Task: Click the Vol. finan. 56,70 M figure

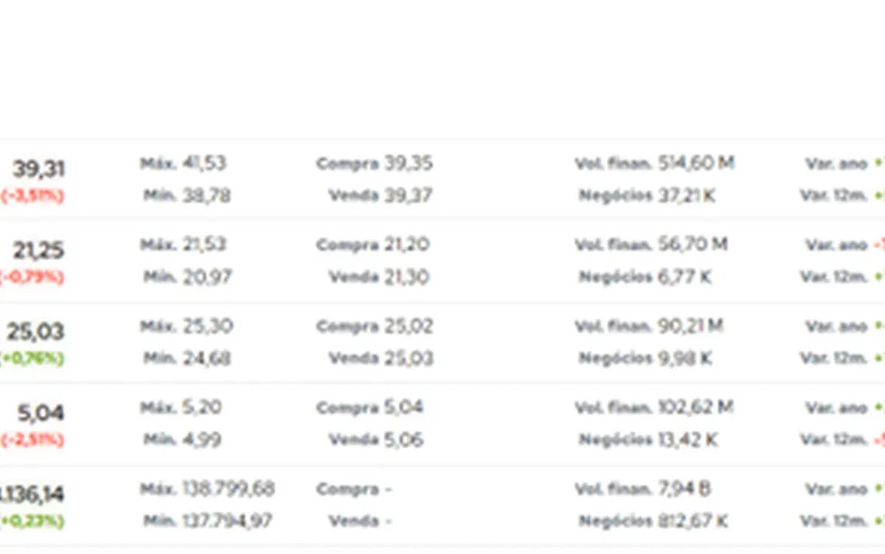Action: 651,244
